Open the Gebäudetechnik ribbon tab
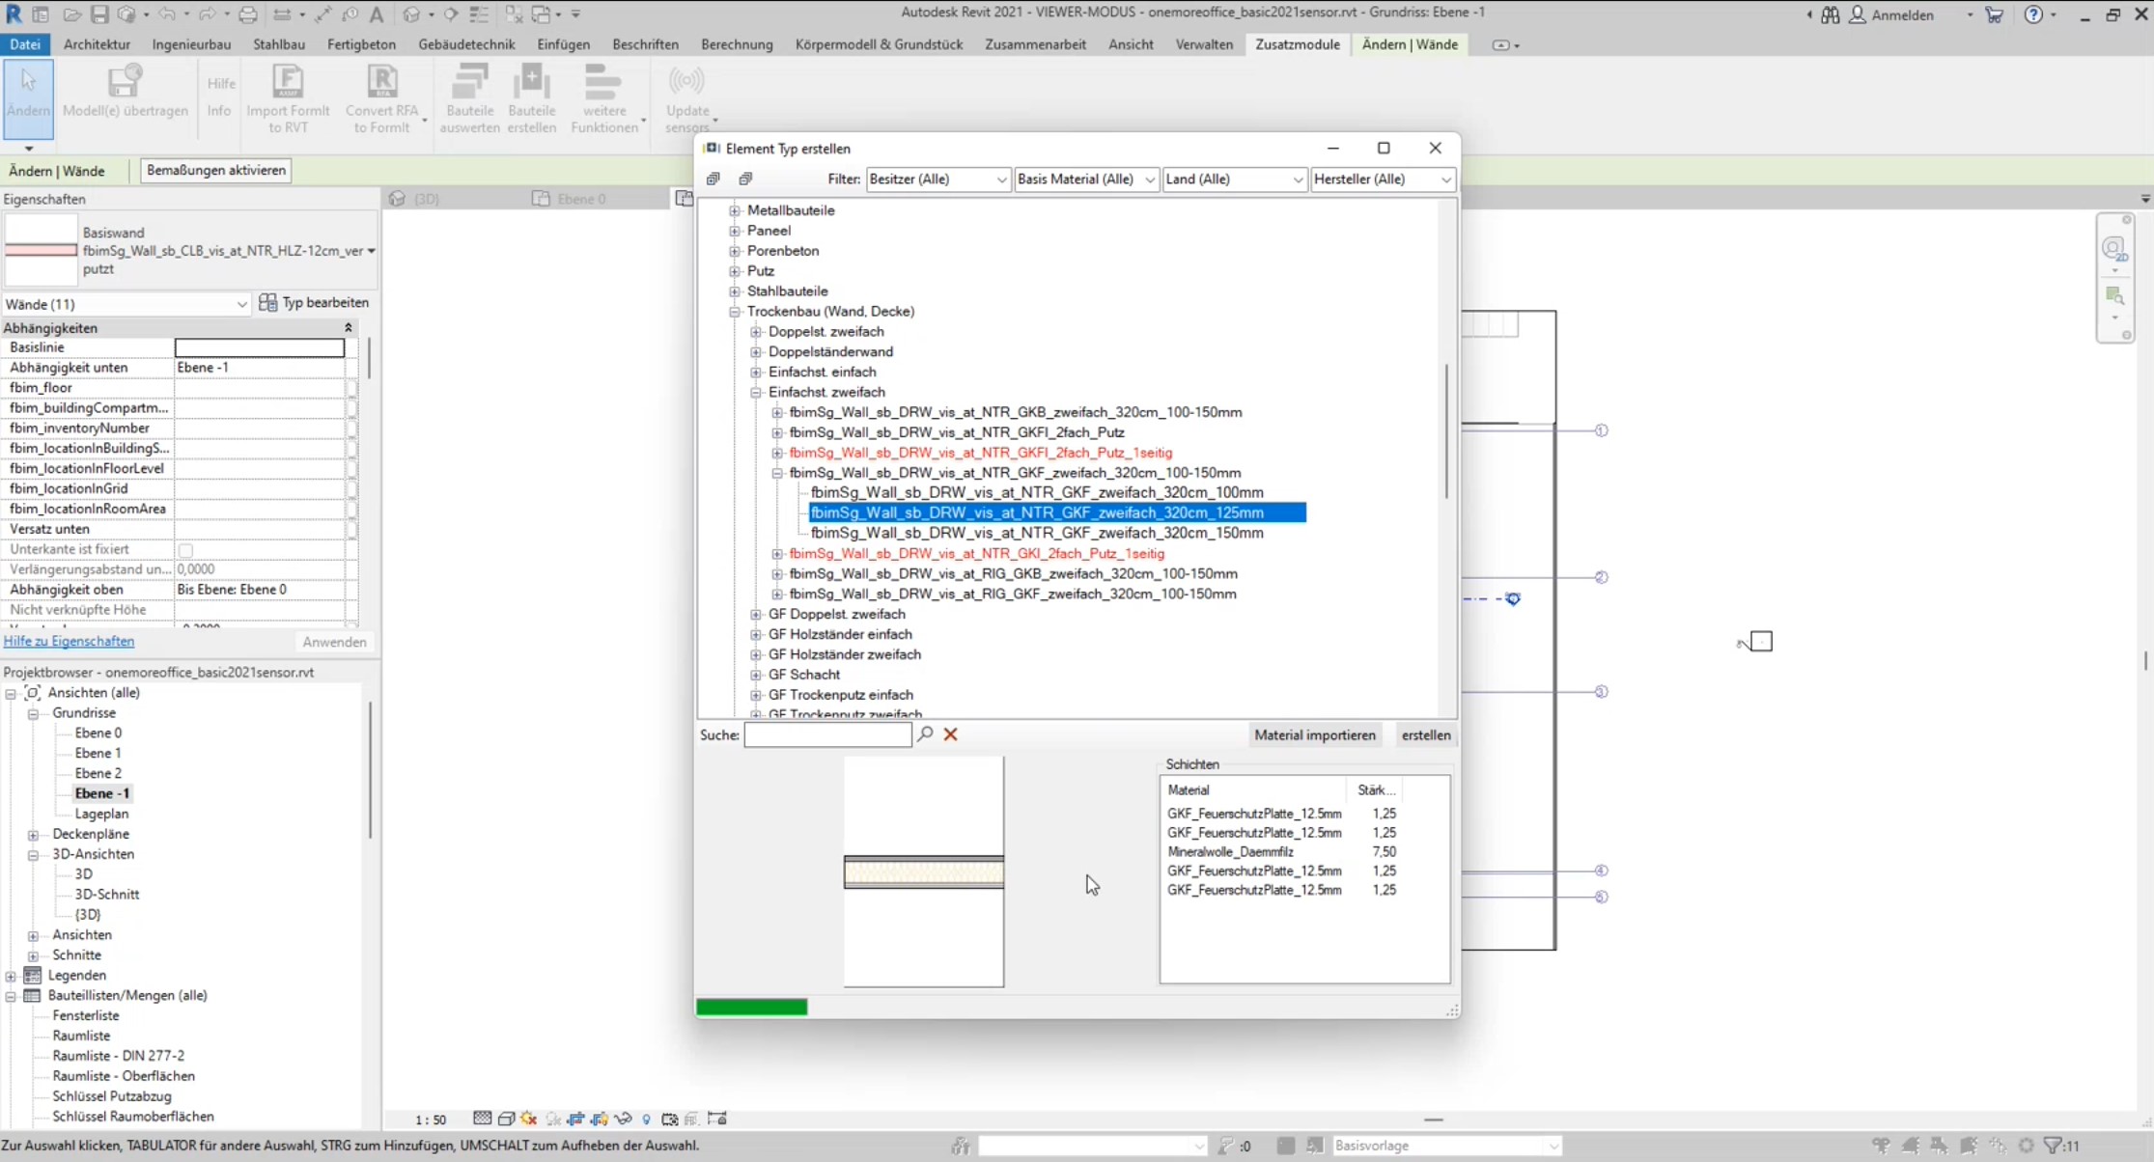 (x=466, y=44)
